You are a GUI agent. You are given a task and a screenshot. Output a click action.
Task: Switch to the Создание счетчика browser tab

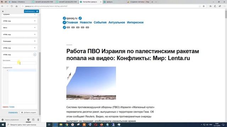pos(138,2)
